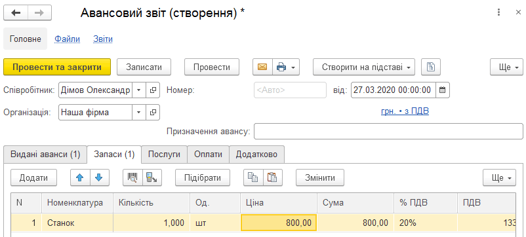
Task: Open the document report icon button
Action: point(431,67)
